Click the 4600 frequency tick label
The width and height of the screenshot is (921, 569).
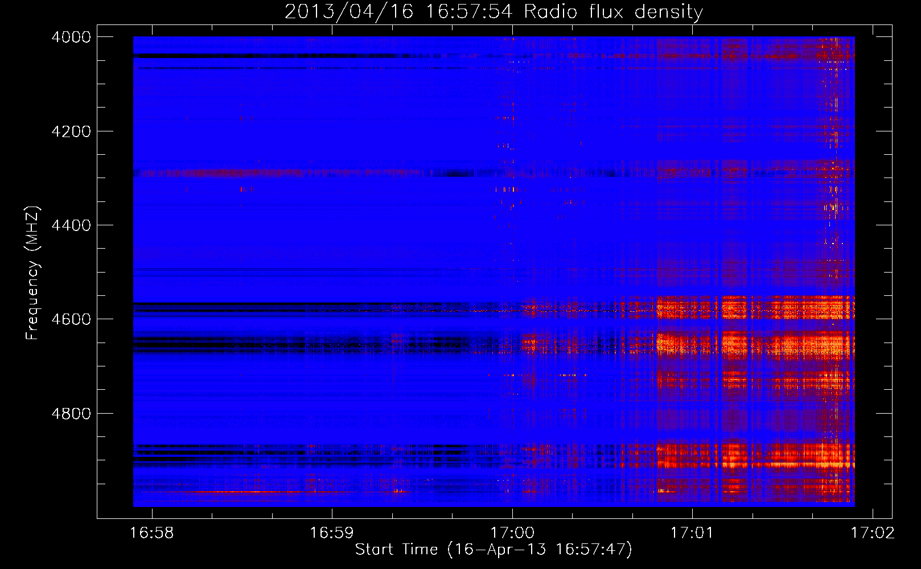(x=71, y=319)
